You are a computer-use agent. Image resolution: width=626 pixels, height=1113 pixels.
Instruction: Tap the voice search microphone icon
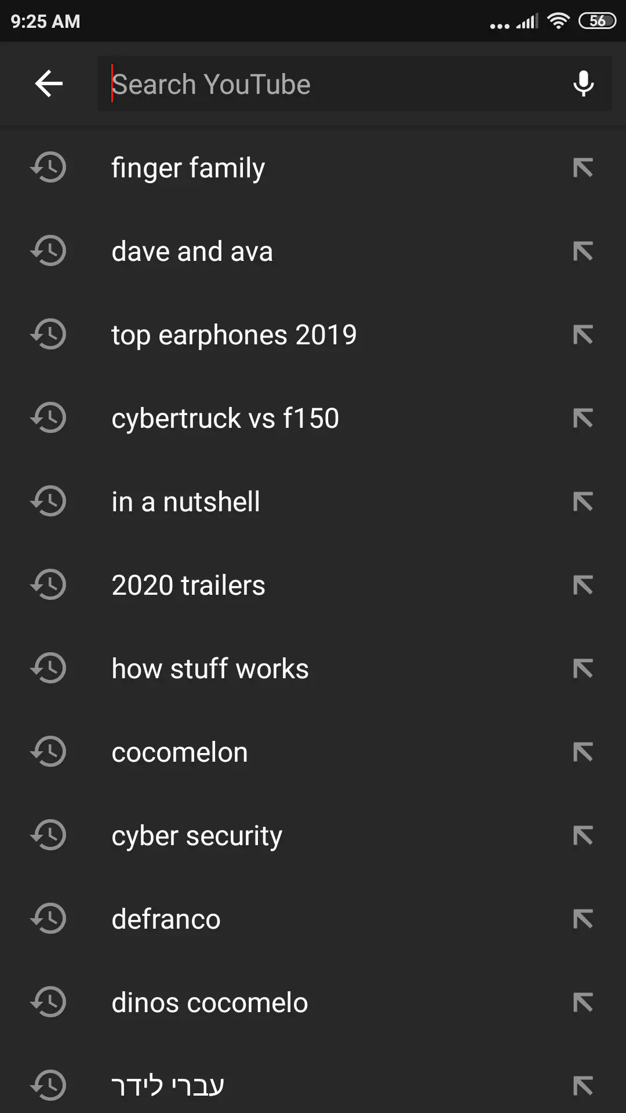(583, 84)
